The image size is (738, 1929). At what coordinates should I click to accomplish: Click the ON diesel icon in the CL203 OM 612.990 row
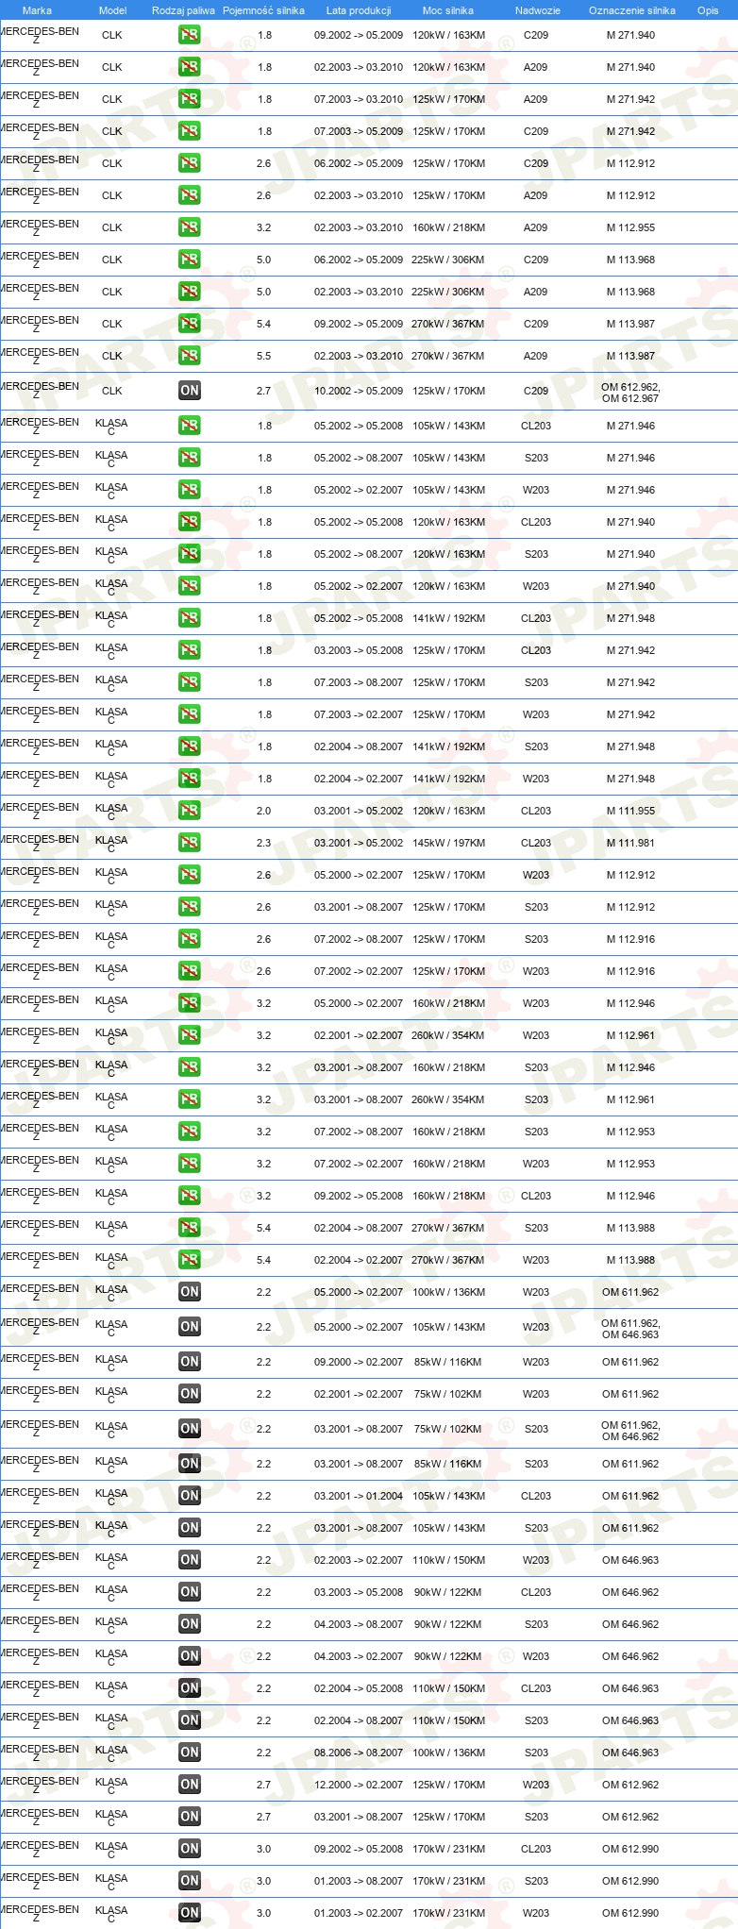tap(190, 1849)
